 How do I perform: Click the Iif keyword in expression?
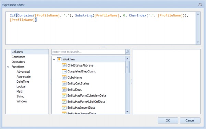pos(13,15)
